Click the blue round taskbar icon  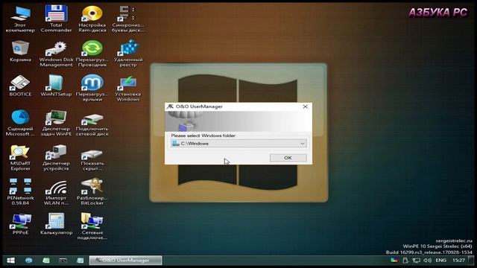pos(28,261)
